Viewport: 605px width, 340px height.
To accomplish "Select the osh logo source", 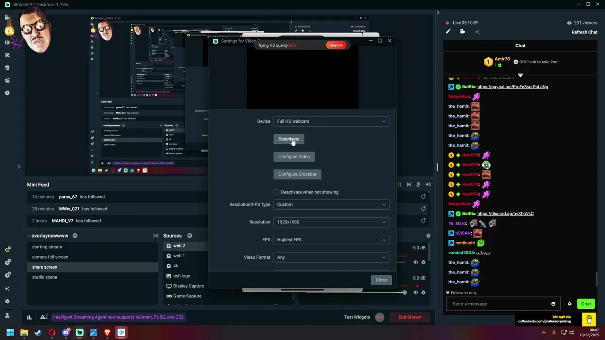I will pyautogui.click(x=186, y=276).
